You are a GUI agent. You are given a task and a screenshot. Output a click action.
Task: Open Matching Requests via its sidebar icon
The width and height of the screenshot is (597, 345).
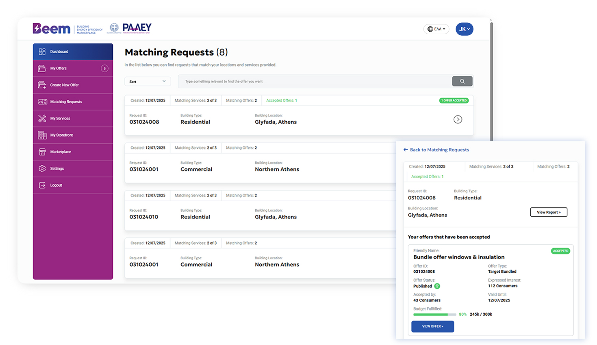(x=42, y=101)
